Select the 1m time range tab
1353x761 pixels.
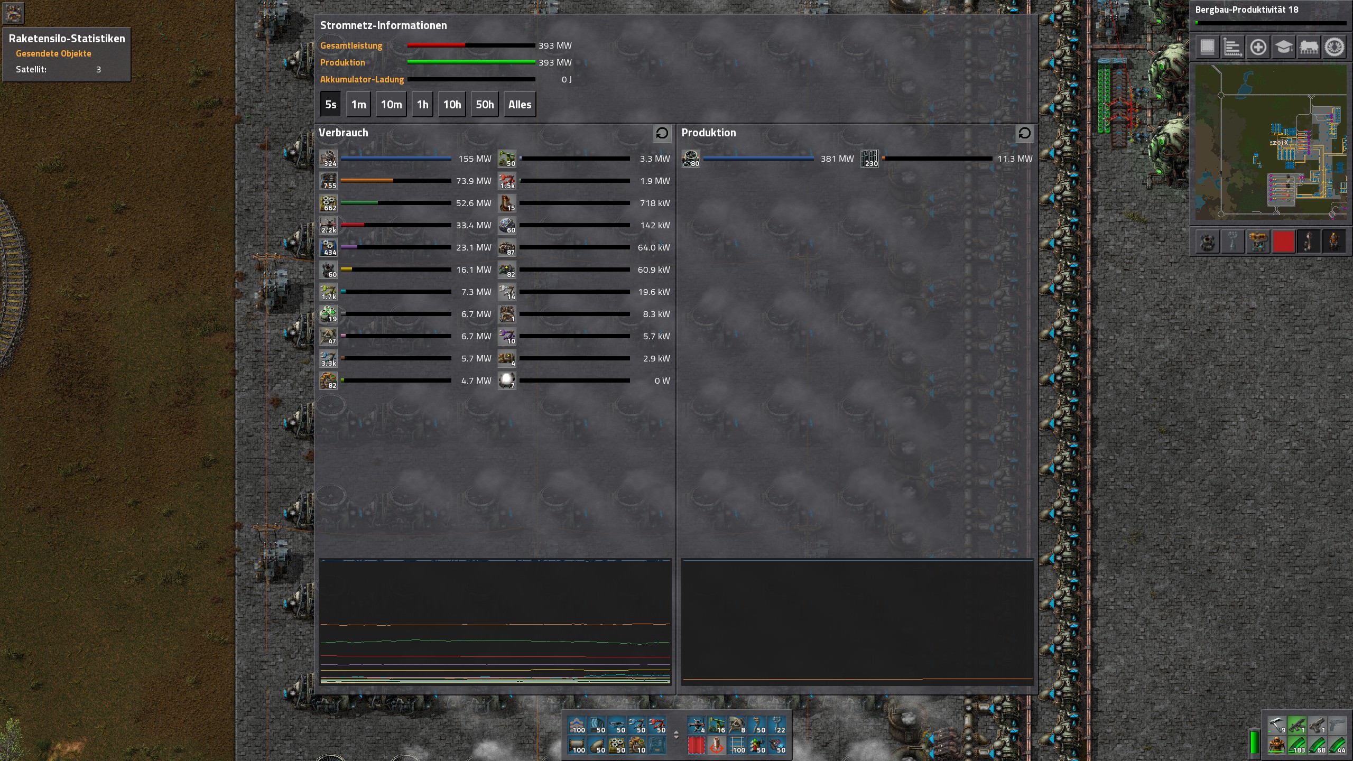click(358, 105)
